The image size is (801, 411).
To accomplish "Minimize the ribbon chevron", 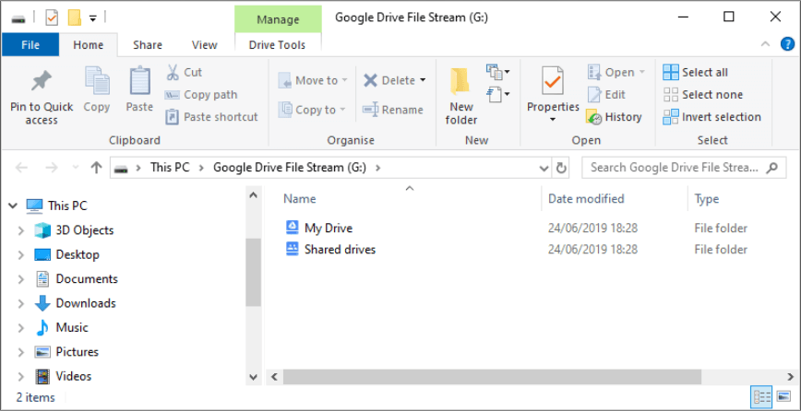I will pos(765,44).
